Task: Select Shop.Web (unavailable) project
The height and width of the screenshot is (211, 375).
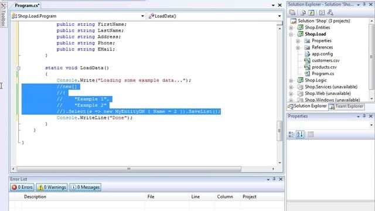Action: (x=328, y=93)
